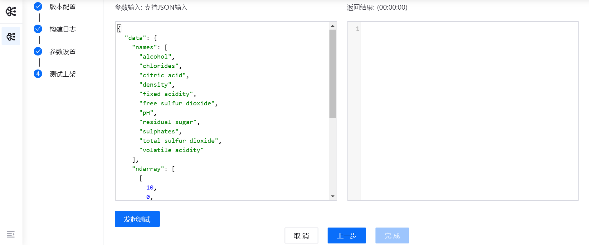Click the JSON editor scroll up arrow
Image resolution: width=589 pixels, height=245 pixels.
[x=333, y=26]
